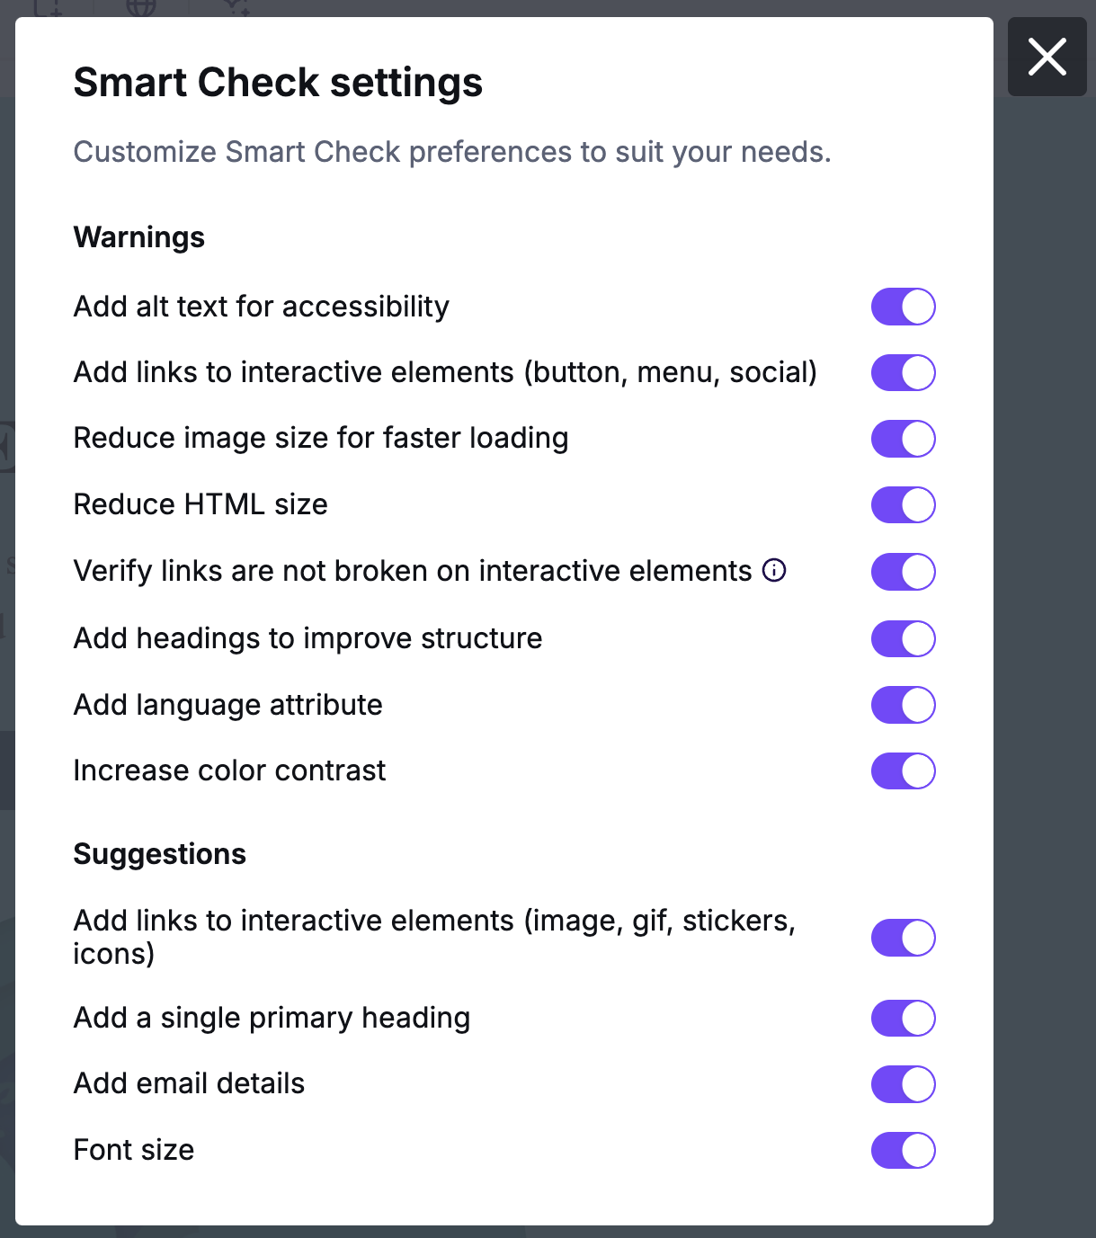Disable the font size suggestion

(x=903, y=1150)
